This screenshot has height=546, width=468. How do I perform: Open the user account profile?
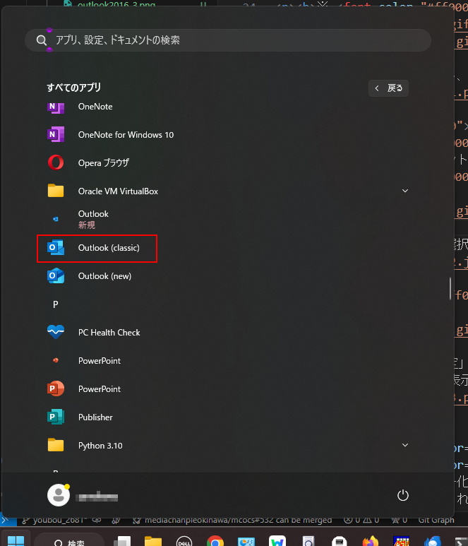pyautogui.click(x=83, y=495)
